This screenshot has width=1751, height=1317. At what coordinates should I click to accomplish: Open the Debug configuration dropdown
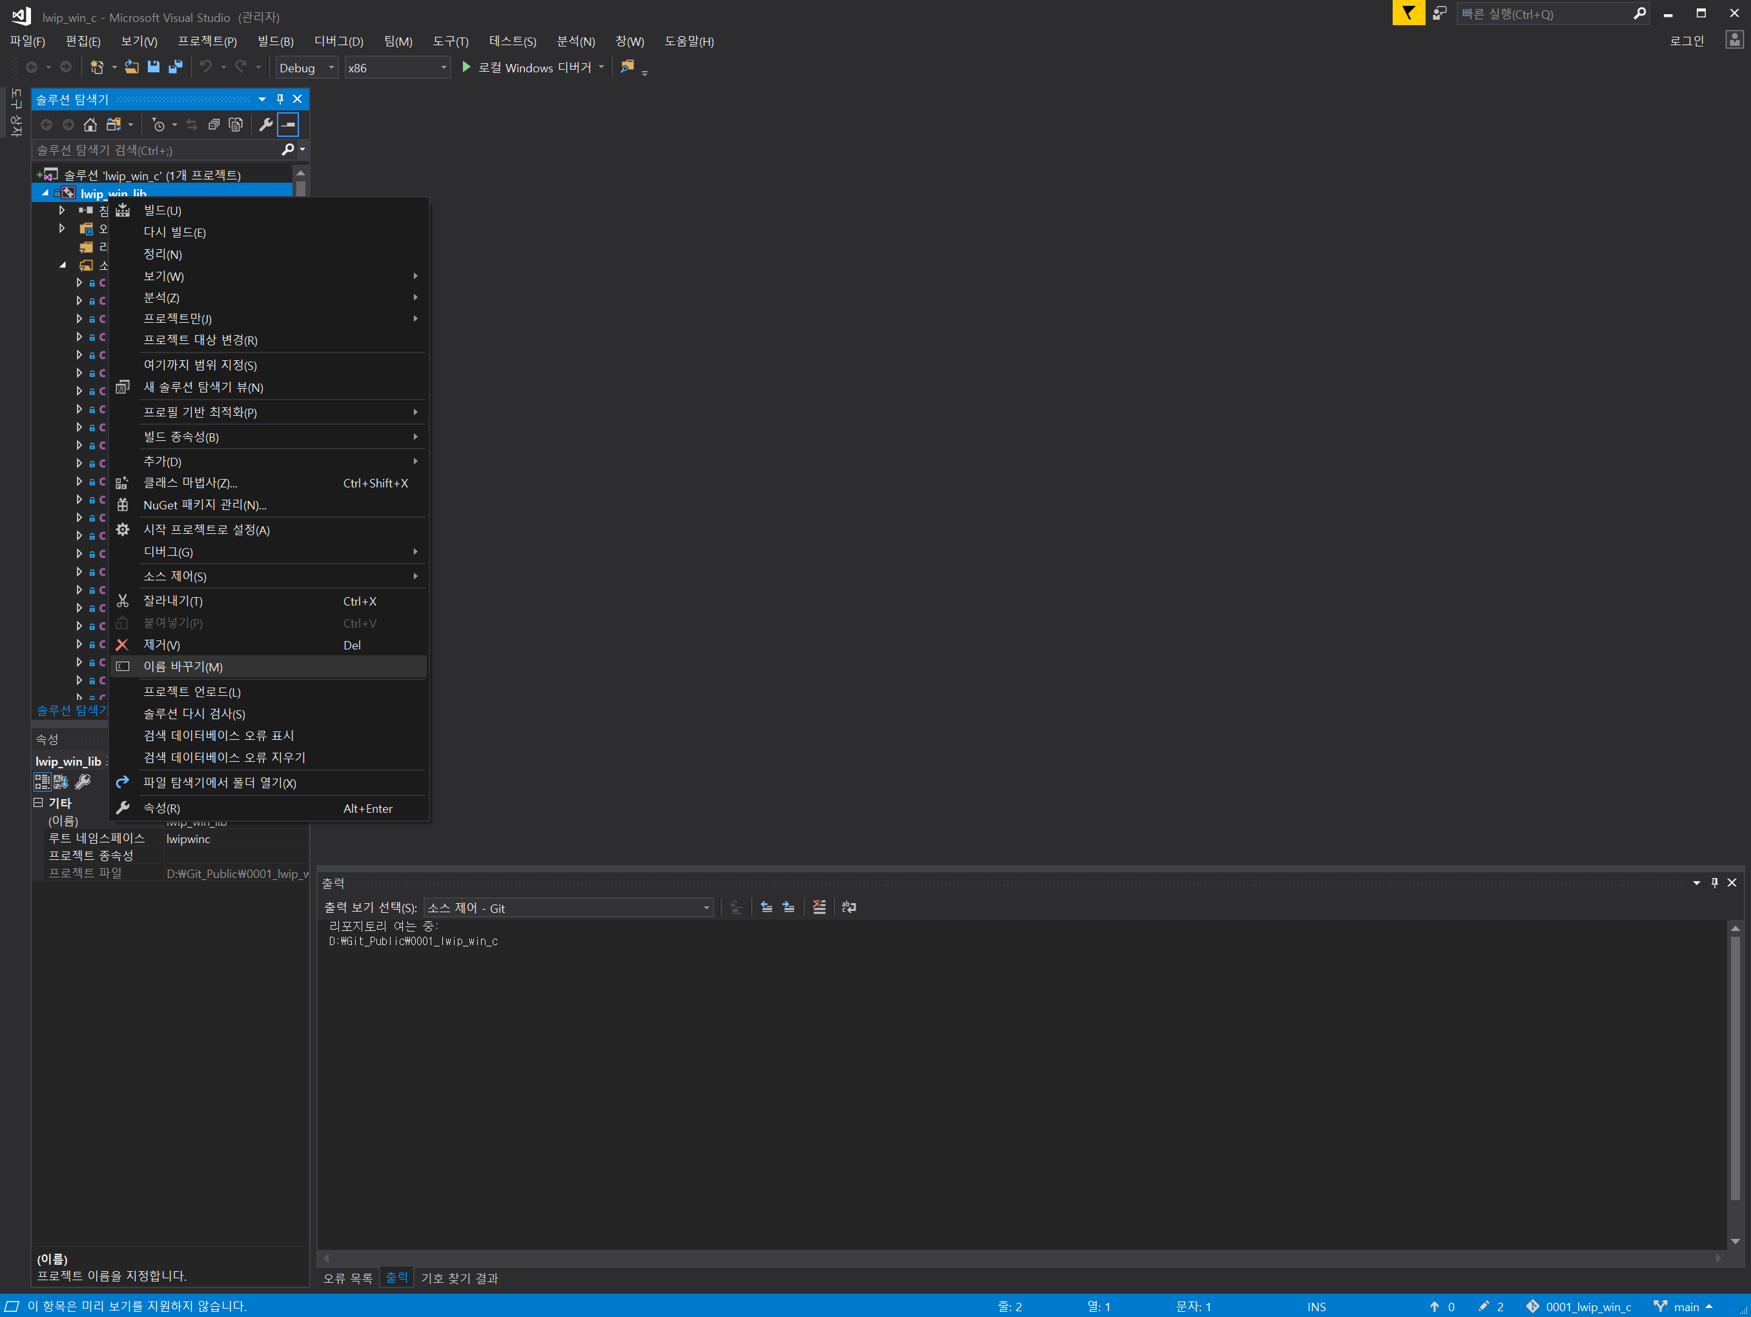pos(307,67)
